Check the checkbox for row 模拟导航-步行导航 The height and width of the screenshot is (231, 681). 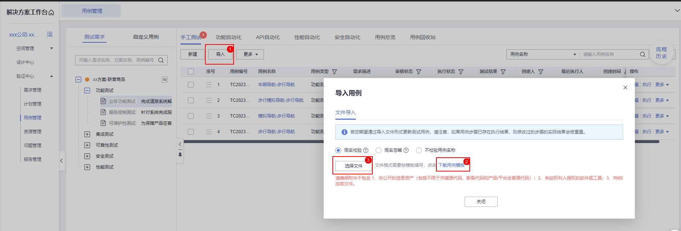click(x=191, y=116)
